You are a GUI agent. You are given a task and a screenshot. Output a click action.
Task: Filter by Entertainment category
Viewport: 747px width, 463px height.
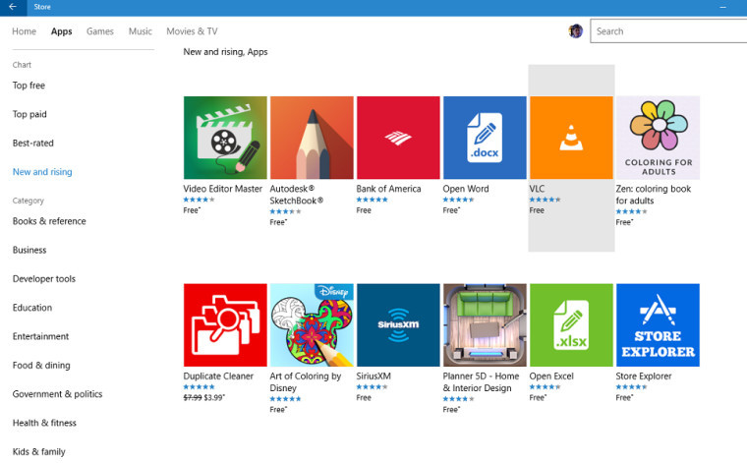point(40,336)
